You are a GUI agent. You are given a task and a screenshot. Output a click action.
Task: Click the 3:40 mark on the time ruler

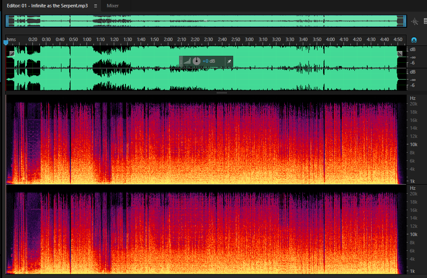point(303,39)
